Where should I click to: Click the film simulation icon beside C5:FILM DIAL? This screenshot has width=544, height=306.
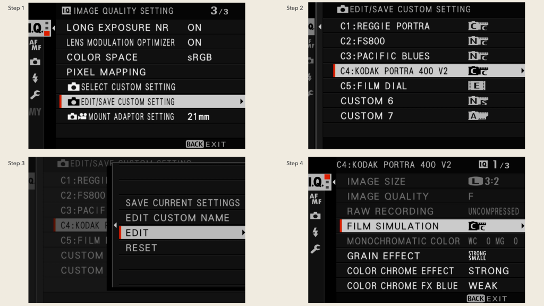[x=477, y=86]
